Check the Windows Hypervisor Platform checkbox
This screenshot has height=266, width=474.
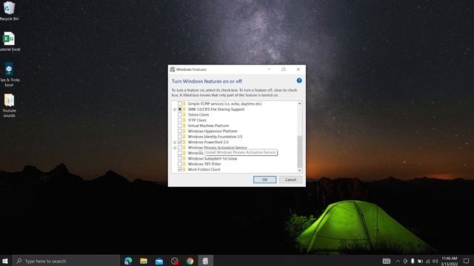point(180,132)
